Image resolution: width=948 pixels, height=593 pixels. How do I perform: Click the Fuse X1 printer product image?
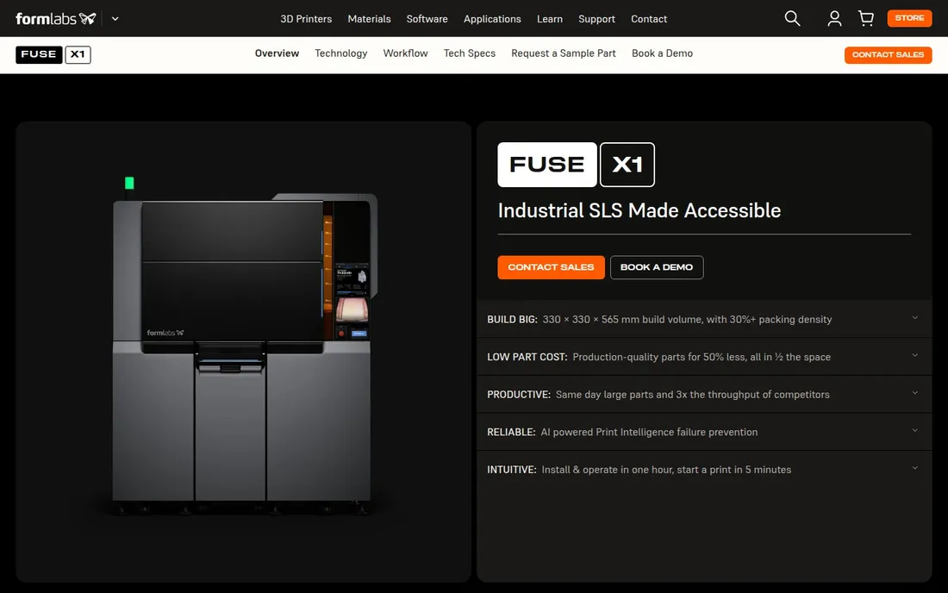tap(244, 347)
